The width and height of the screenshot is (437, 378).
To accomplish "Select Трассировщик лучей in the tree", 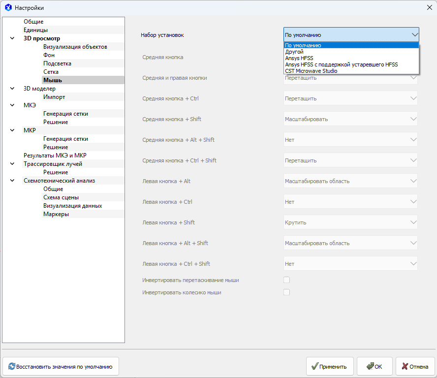I will 53,164.
